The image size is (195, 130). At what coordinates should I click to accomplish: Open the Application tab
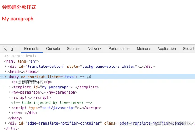[166, 49]
